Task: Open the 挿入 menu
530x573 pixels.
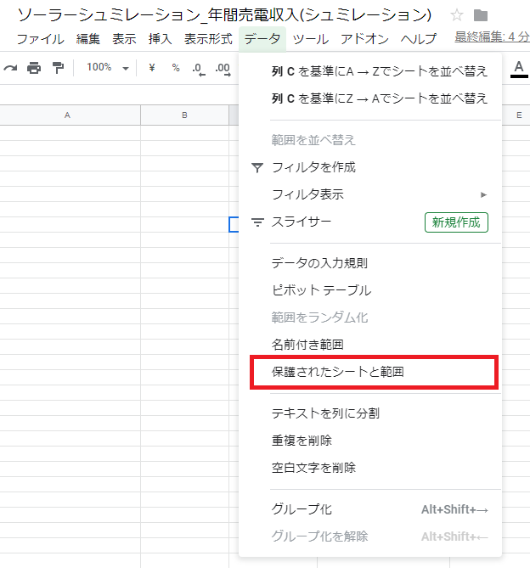Action: tap(160, 39)
